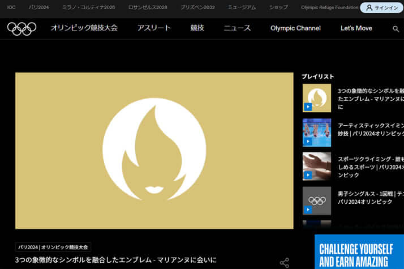The height and width of the screenshot is (269, 404).
Task: Open ミュージアム link
Action: coord(242,7)
